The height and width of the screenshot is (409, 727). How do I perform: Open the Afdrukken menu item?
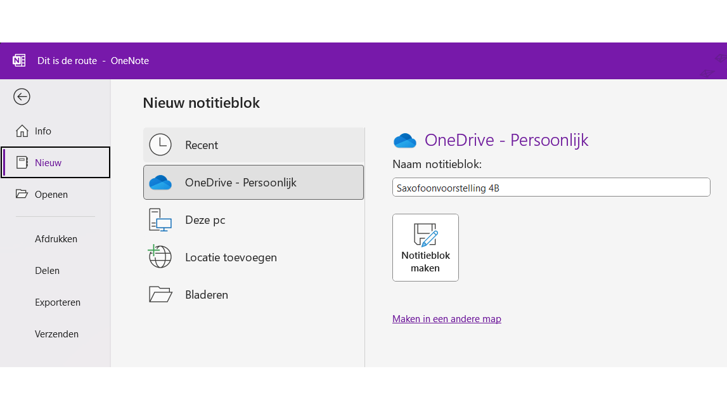click(x=56, y=239)
